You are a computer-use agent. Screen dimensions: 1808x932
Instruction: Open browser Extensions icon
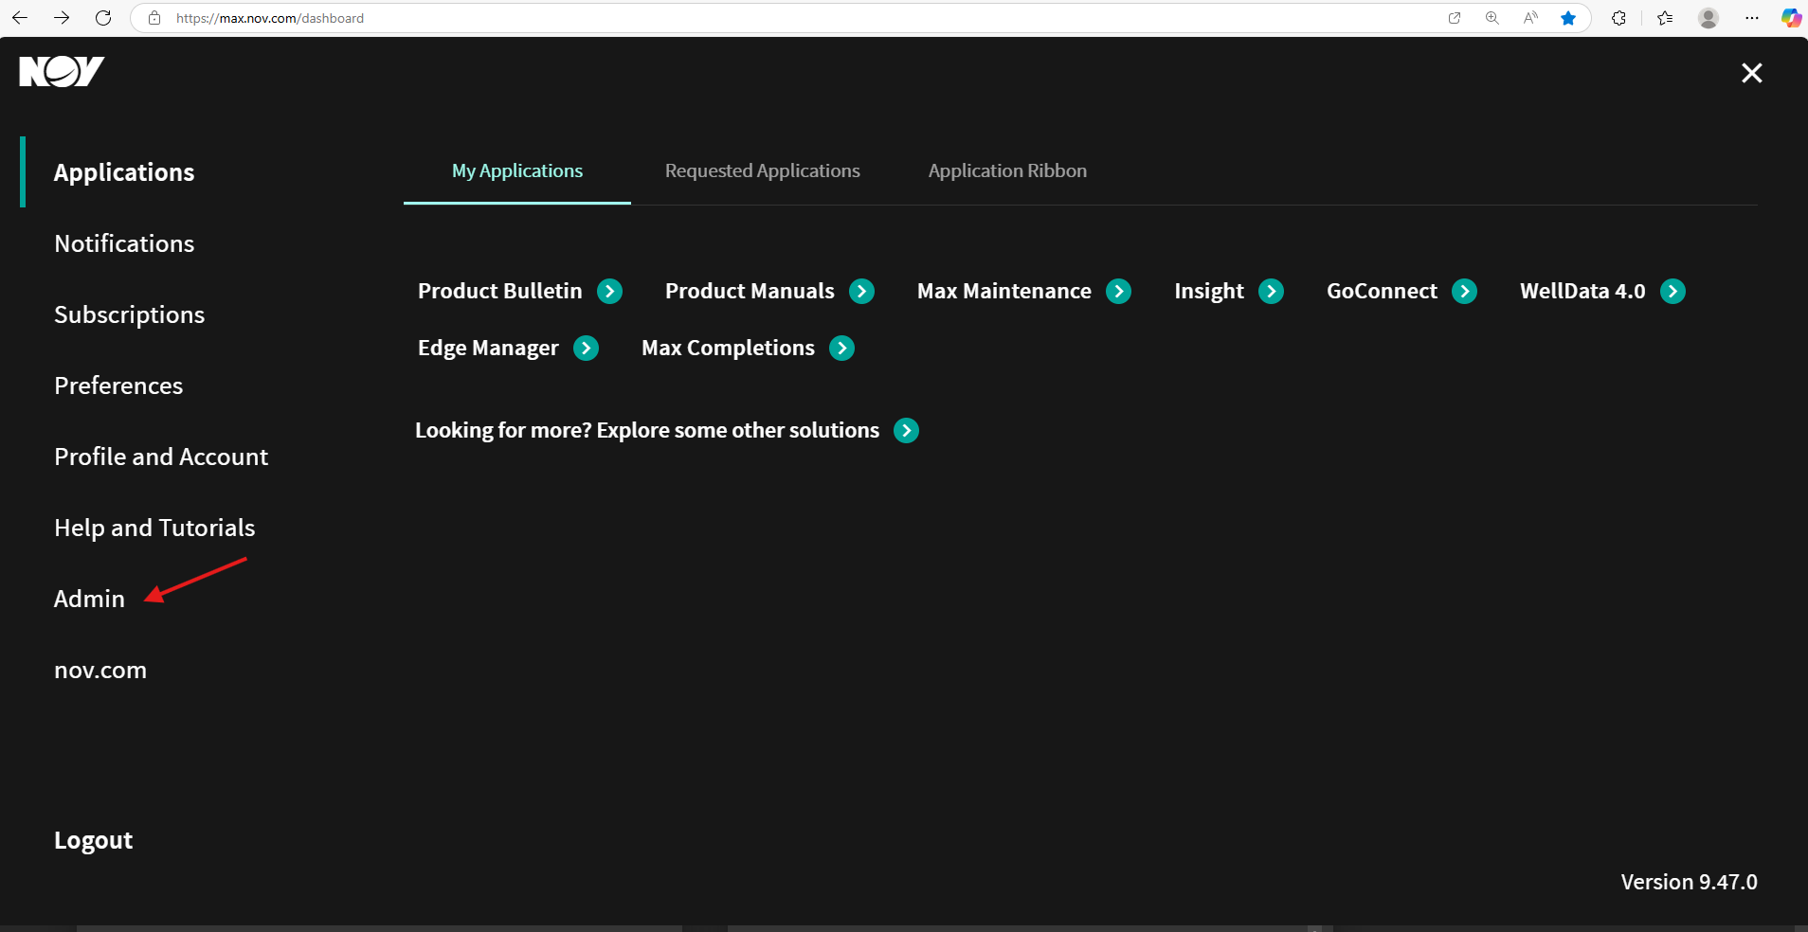coord(1618,18)
